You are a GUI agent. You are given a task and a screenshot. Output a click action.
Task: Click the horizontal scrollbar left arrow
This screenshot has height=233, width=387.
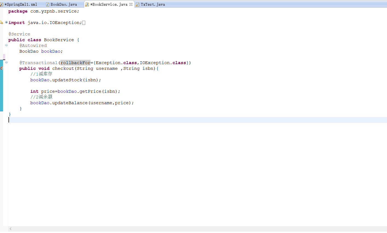click(x=10, y=229)
